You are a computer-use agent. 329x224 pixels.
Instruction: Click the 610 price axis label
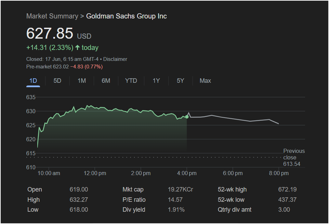31,167
